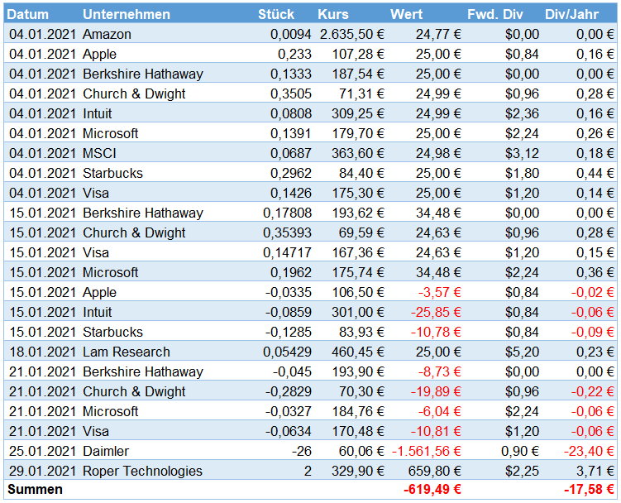Select the Kurs value 175,74 €
Screen dimensions: 621x503
(358, 272)
